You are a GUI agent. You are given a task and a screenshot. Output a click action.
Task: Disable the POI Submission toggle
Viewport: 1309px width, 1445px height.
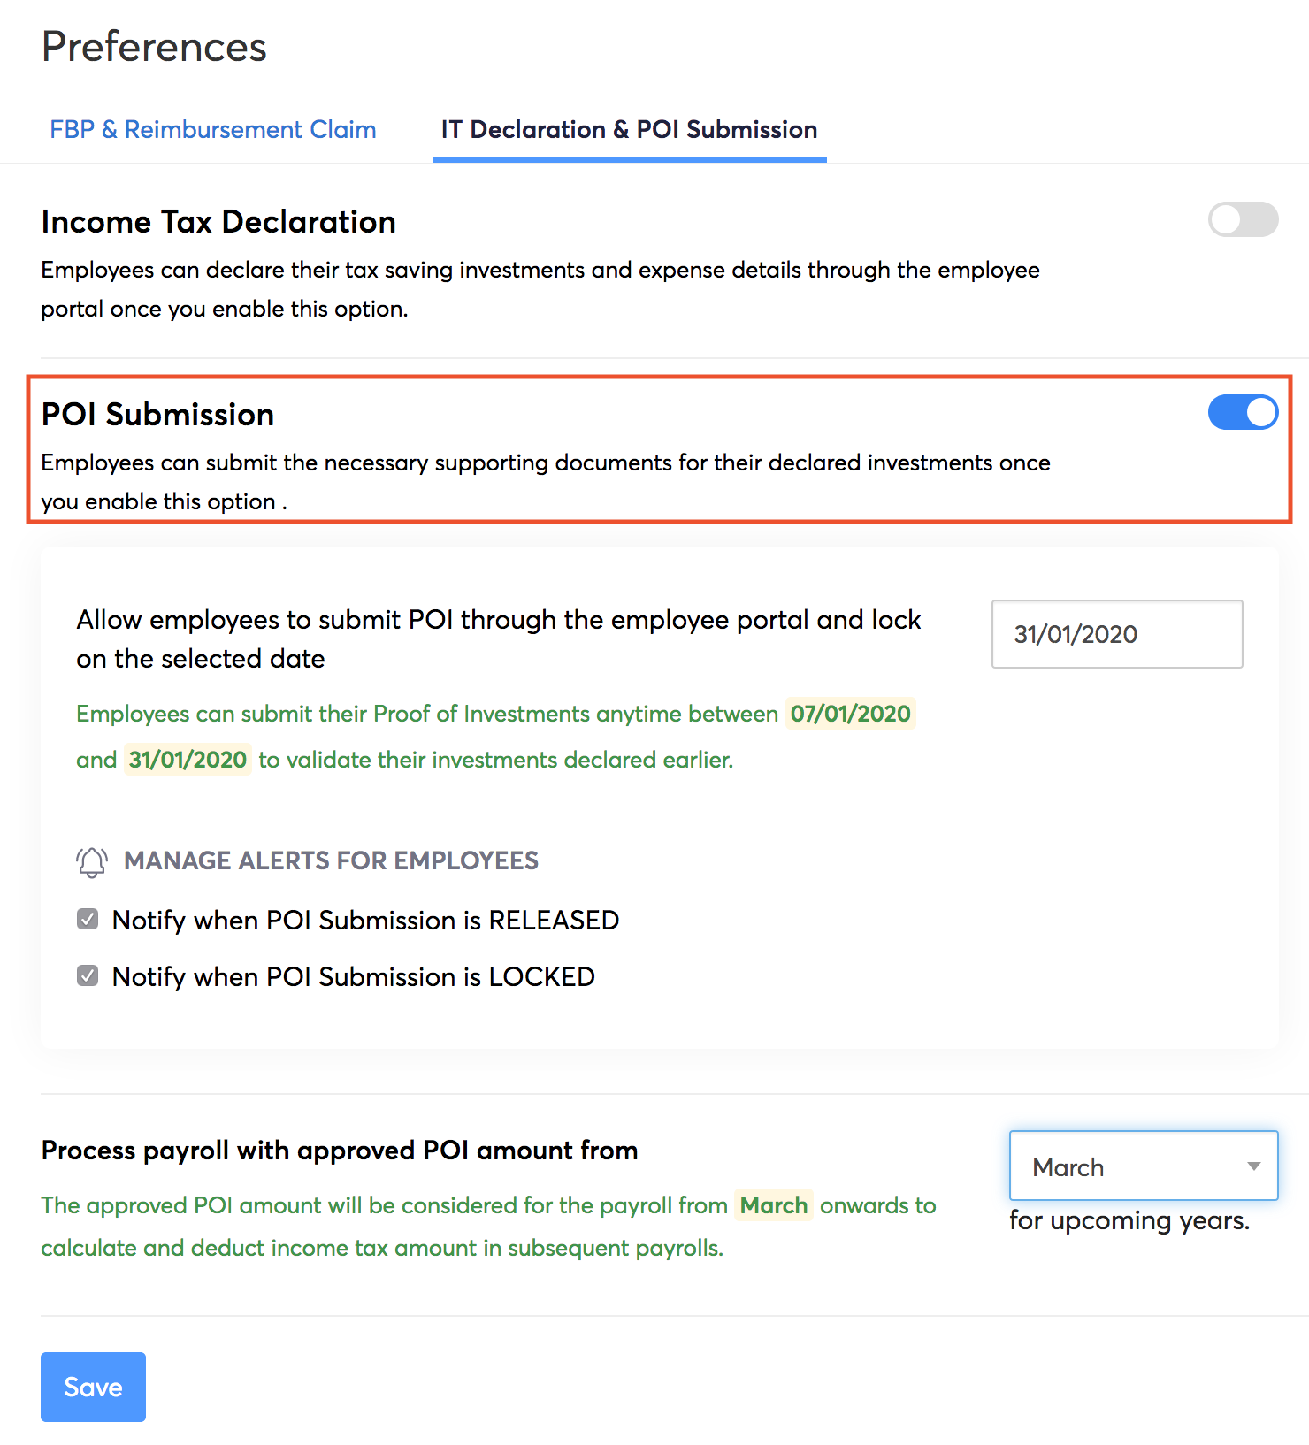1242,413
